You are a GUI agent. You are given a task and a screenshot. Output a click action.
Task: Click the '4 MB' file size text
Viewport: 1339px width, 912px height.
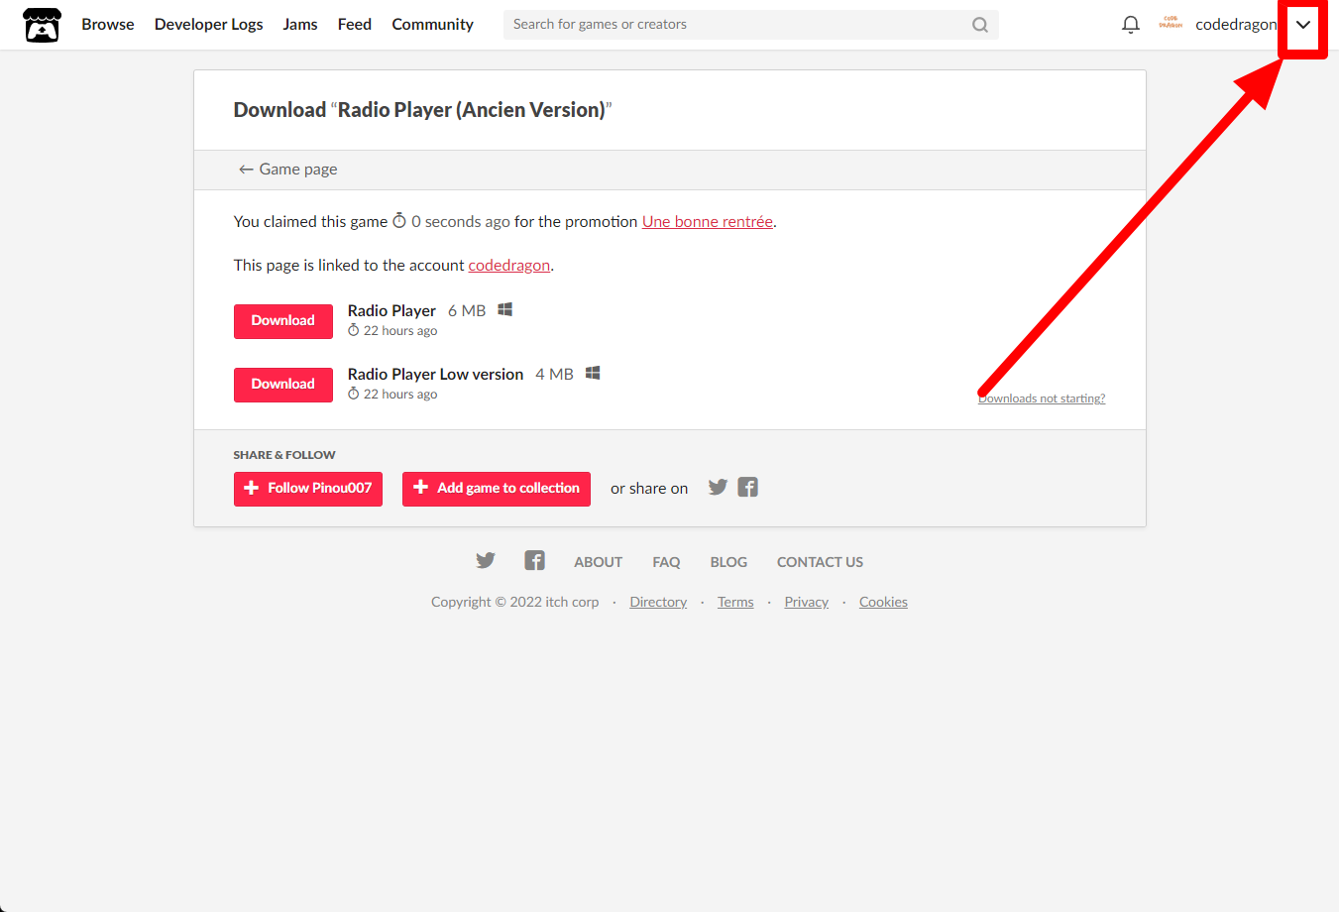point(555,374)
